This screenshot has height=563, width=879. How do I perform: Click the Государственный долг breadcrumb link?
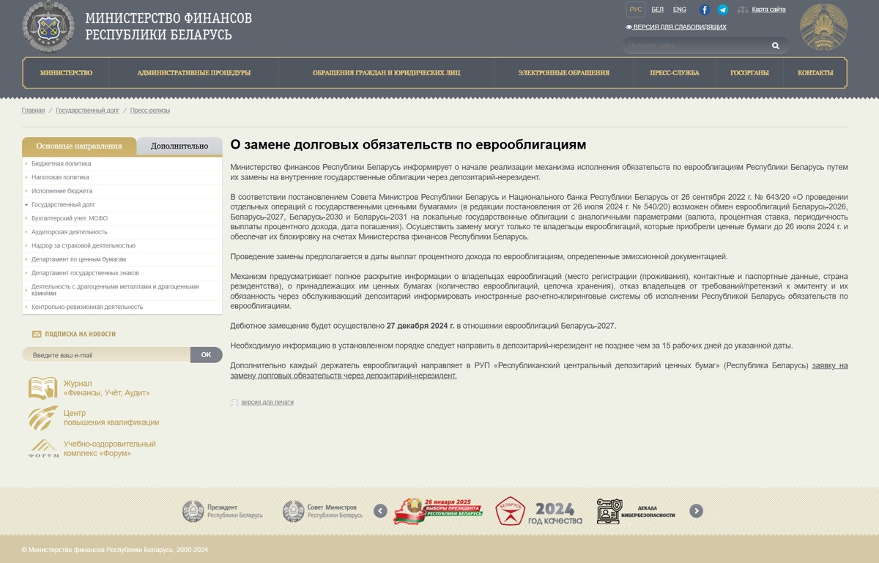tap(87, 111)
